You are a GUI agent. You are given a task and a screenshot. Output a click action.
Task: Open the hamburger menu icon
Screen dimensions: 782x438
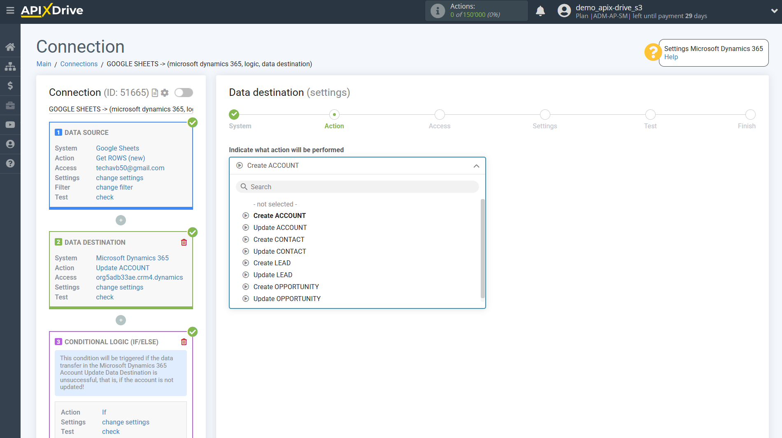point(10,10)
